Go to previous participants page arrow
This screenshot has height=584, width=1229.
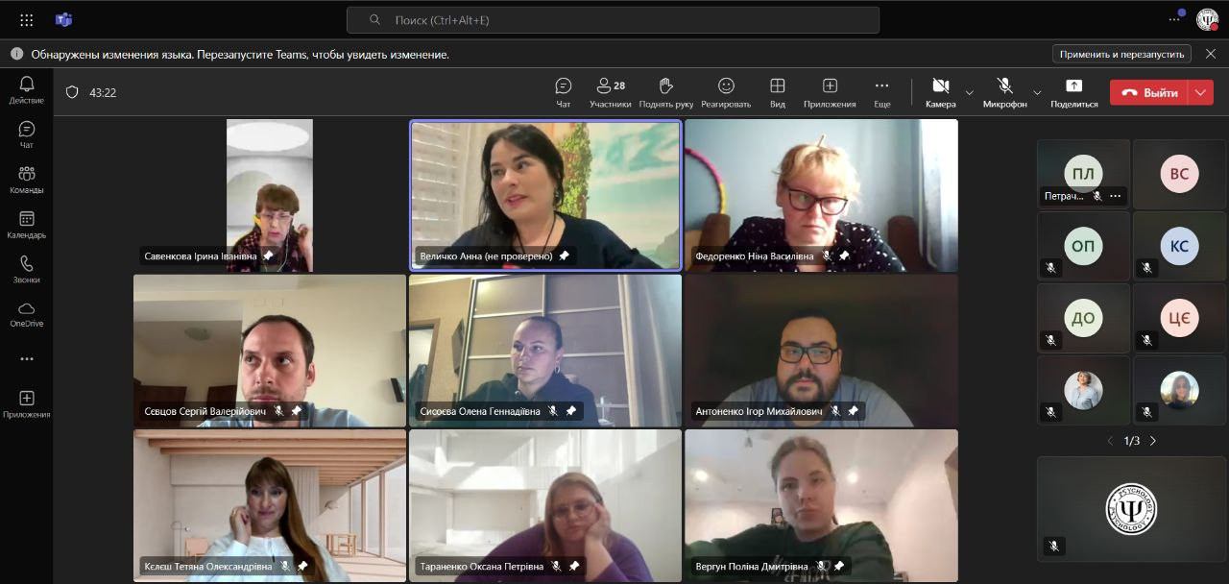coord(1110,441)
